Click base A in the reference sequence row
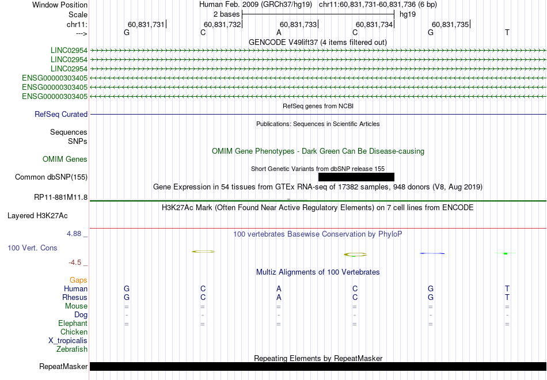Screen dimensions: 547x380 [x=279, y=32]
